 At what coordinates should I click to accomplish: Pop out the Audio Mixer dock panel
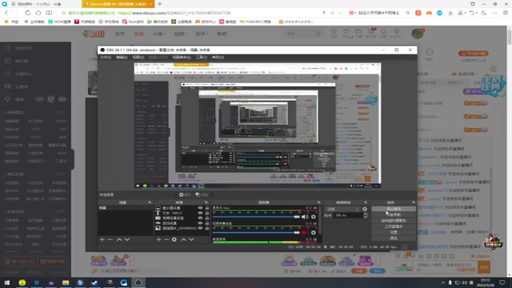click(x=319, y=202)
